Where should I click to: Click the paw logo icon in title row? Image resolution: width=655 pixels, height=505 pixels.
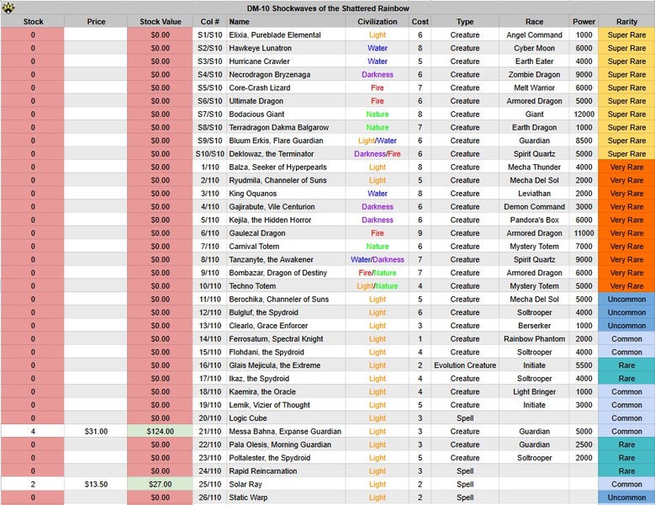(8, 8)
